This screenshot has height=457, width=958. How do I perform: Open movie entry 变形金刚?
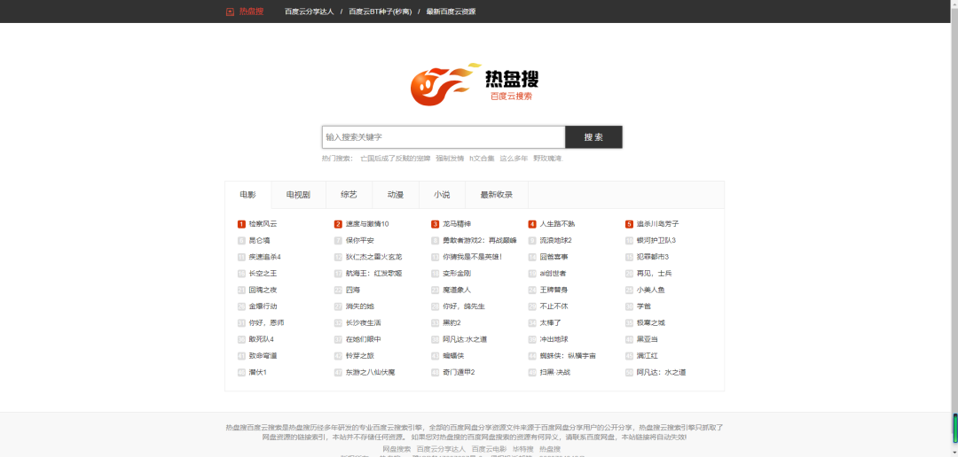click(x=457, y=274)
